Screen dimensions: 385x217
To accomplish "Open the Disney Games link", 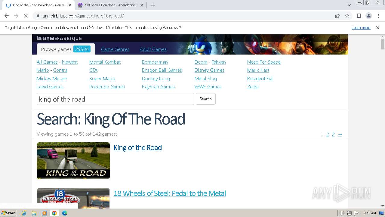I will click(209, 70).
